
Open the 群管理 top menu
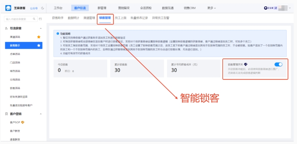(102, 8)
